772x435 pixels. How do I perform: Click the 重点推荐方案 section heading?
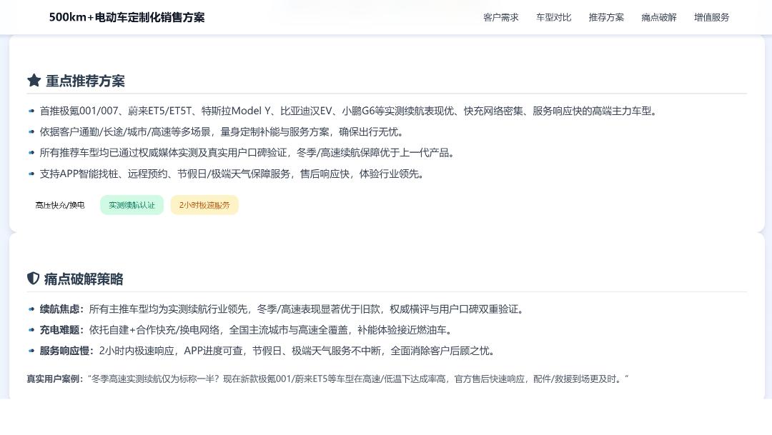coord(85,81)
